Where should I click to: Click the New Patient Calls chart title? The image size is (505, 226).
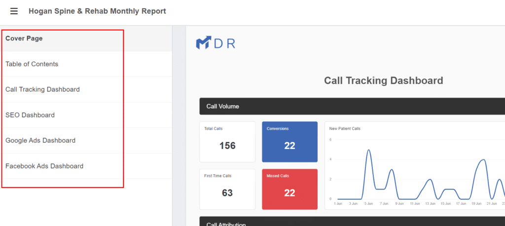(345, 129)
